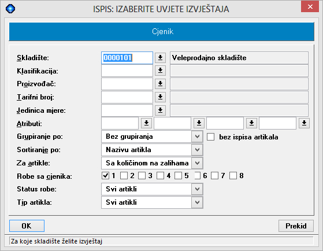This screenshot has width=323, height=251.
Task: Open the Tarifni broj lookup arrow button
Action: point(160,97)
